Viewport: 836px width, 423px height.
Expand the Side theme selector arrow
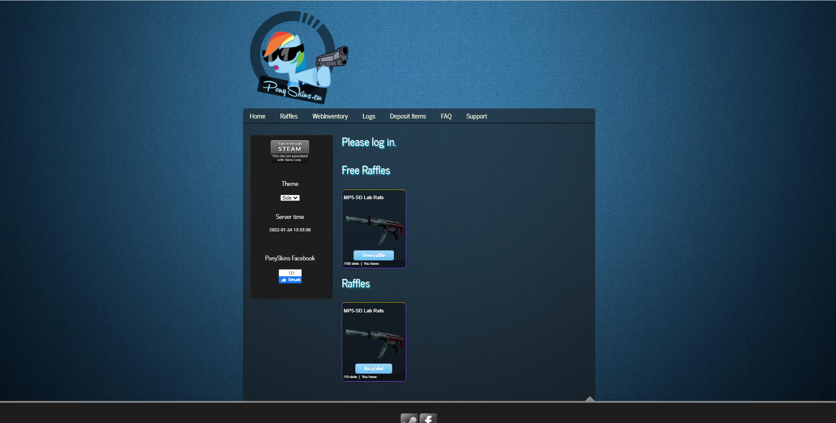(x=296, y=197)
